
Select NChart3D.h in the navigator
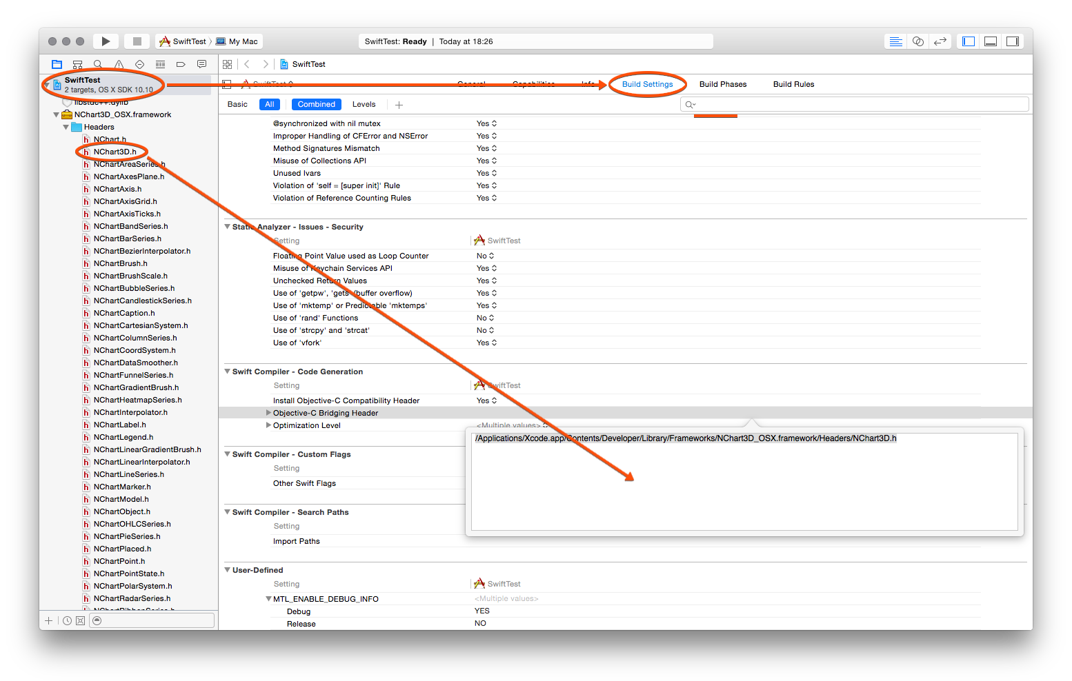pyautogui.click(x=115, y=152)
